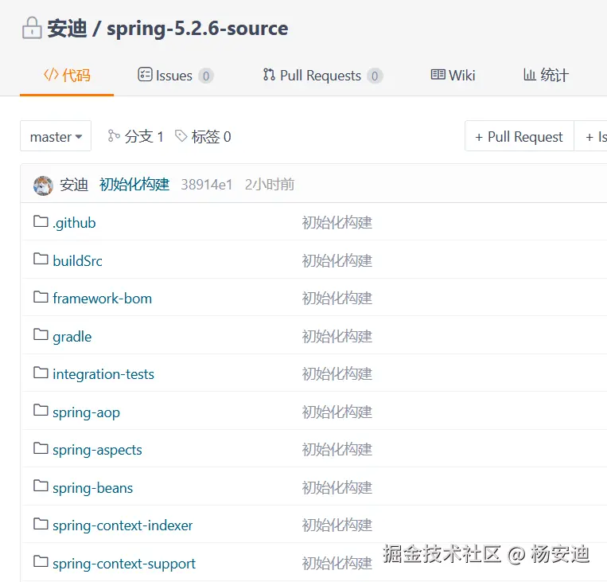Viewport: 607px width, 582px height.
Task: Click folder icon beside framework-bom
Action: pos(41,297)
